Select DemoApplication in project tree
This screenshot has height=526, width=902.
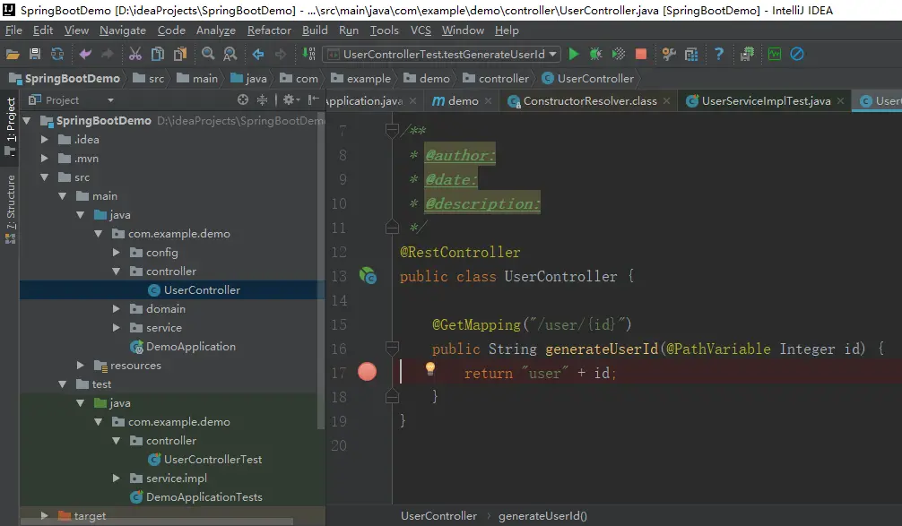tap(190, 347)
